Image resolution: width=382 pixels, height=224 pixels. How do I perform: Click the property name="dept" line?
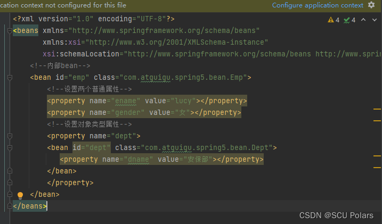(x=94, y=136)
